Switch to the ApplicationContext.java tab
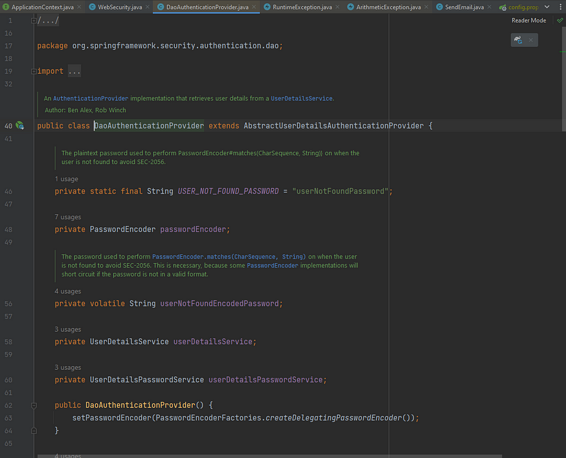The image size is (566, 458). pyautogui.click(x=43, y=6)
